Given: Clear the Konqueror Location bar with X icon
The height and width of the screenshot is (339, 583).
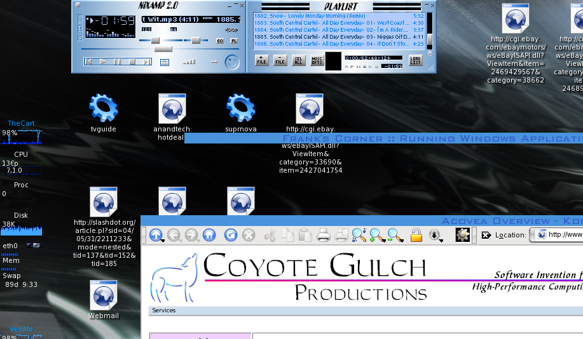Looking at the screenshot, I should (x=486, y=235).
